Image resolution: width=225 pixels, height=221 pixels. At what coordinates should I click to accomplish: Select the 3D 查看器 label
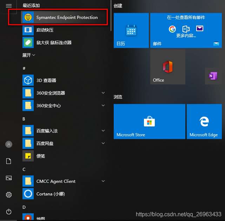point(46,81)
